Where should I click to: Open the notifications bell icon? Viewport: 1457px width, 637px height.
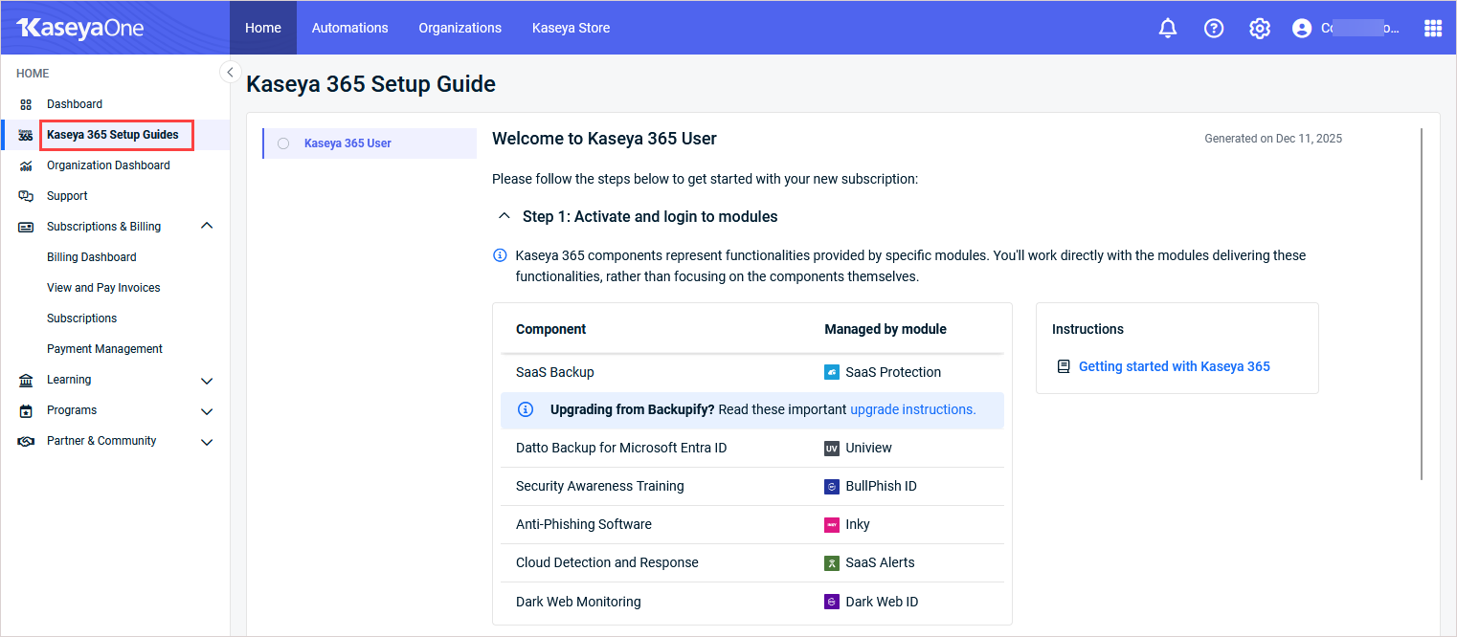coord(1168,29)
